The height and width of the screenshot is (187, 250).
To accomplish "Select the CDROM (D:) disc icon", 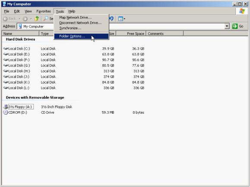I will coord(6,112).
